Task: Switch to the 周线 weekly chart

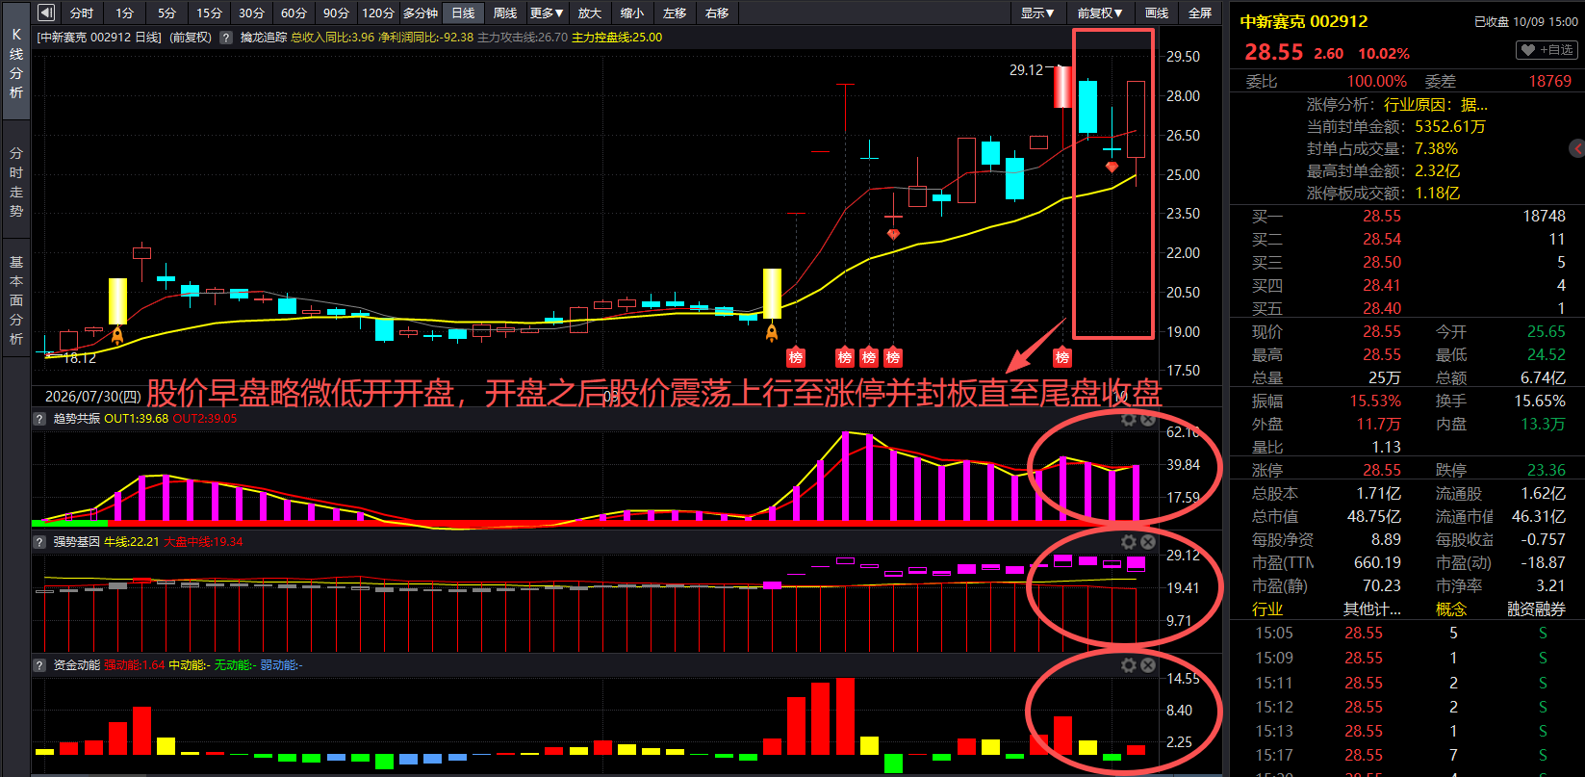Action: [505, 13]
